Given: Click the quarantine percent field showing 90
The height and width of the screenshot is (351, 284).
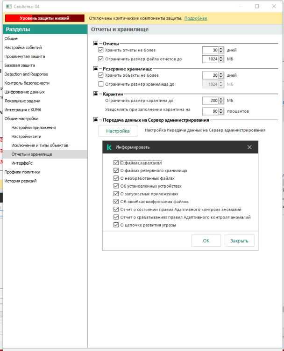Looking at the screenshot, I should tap(210, 111).
